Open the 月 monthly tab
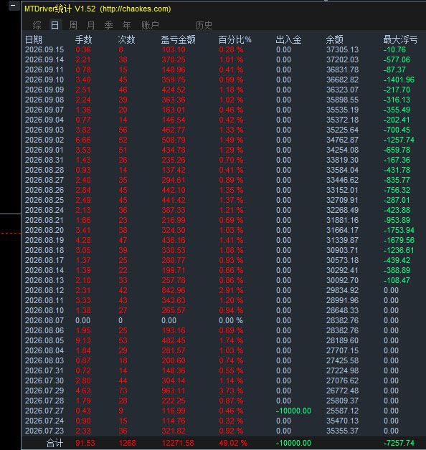 pyautogui.click(x=91, y=25)
